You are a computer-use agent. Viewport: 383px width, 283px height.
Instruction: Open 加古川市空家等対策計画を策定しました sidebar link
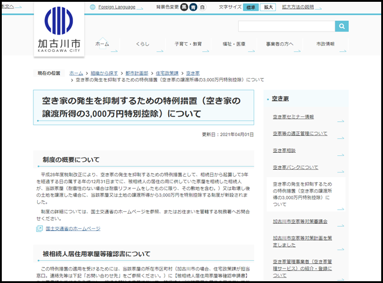302,241
